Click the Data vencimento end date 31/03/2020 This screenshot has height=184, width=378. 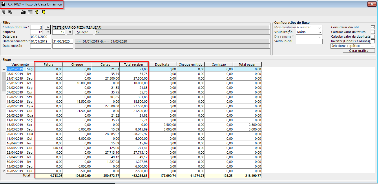[63, 41]
